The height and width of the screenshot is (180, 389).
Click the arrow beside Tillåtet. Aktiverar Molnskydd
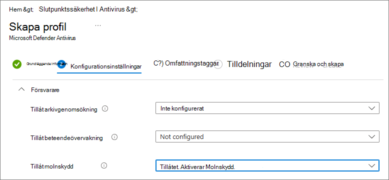coord(371,166)
